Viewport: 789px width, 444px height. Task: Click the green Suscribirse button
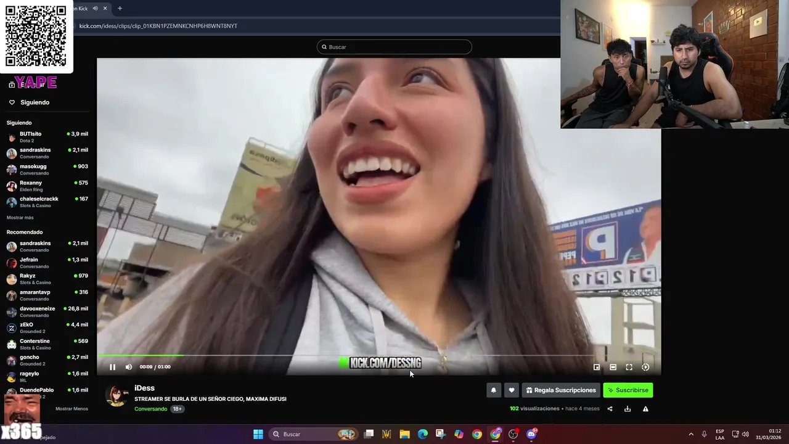(628, 390)
